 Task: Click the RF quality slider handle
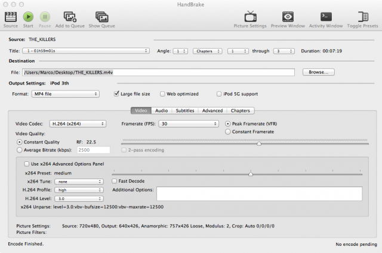click(x=259, y=143)
